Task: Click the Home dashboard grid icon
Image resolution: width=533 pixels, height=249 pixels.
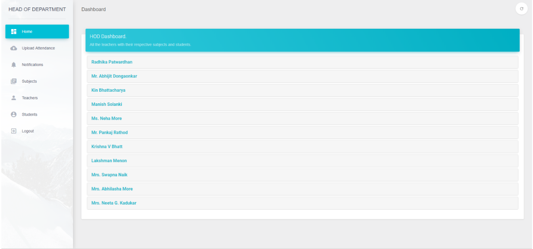Action: (14, 31)
